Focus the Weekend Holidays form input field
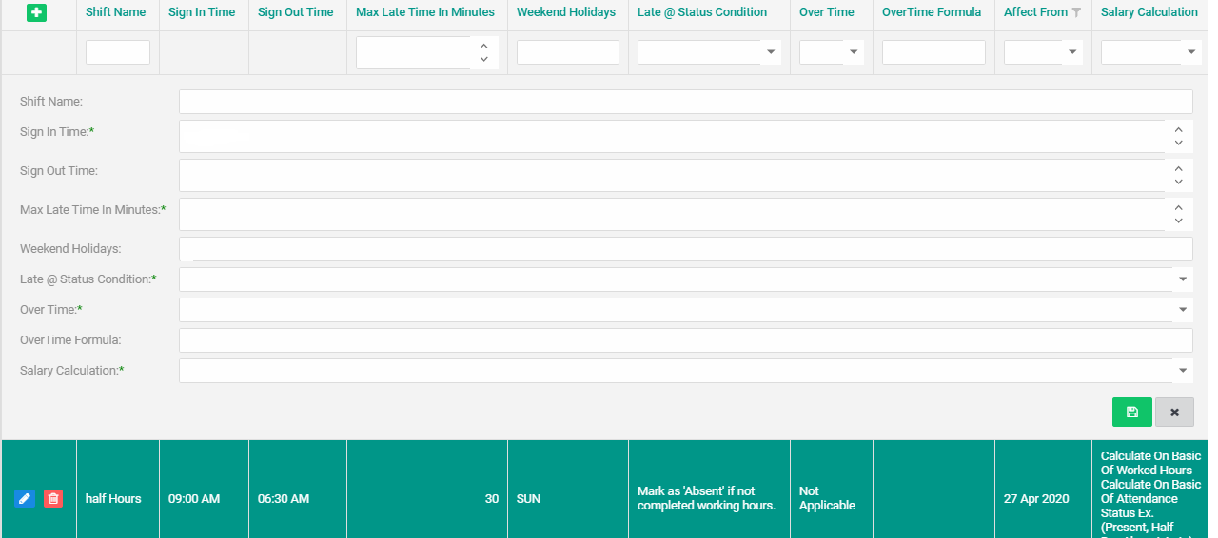This screenshot has height=538, width=1218. [685, 249]
